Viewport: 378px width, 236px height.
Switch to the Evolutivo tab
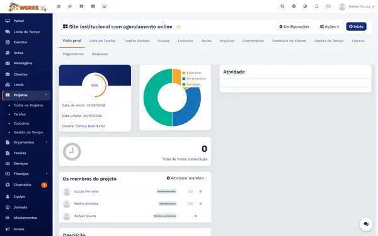186,41
